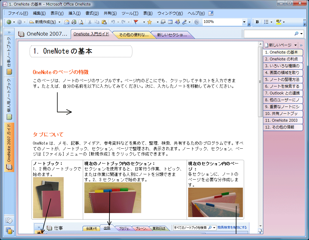The width and height of the screenshot is (309, 240).
Task: Open the ファイル(F) menu
Action: 18,13
